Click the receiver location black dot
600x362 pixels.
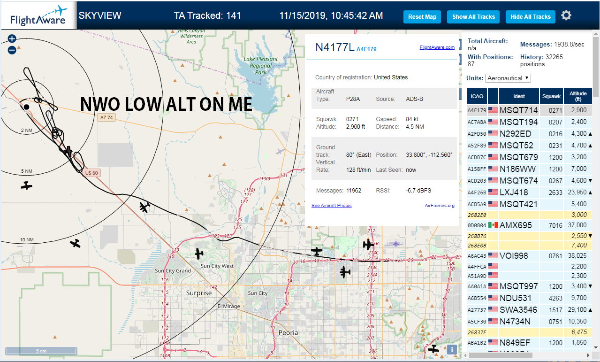click(x=27, y=107)
